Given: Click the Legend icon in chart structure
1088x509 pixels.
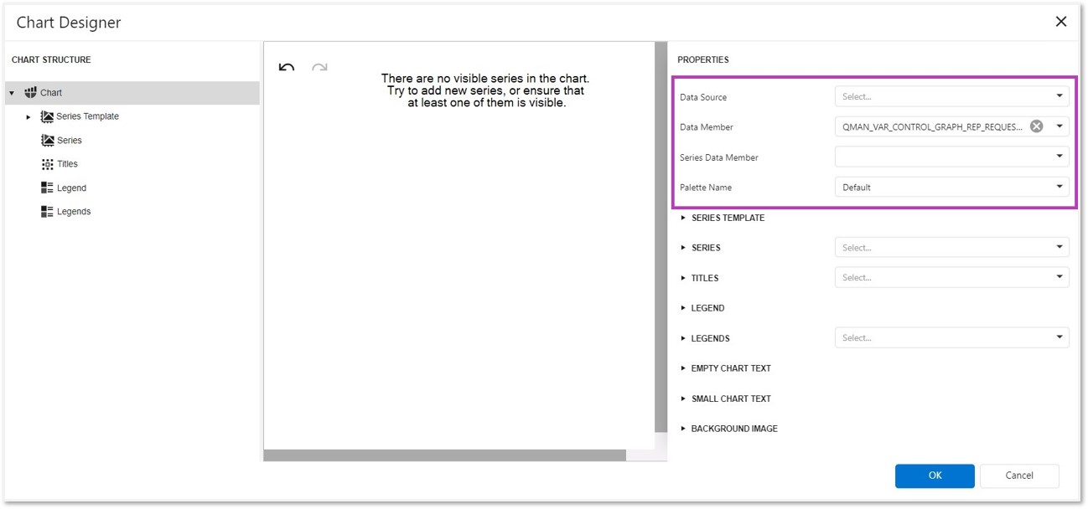Looking at the screenshot, I should [47, 188].
